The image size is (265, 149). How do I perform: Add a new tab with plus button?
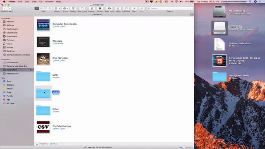coord(192,15)
